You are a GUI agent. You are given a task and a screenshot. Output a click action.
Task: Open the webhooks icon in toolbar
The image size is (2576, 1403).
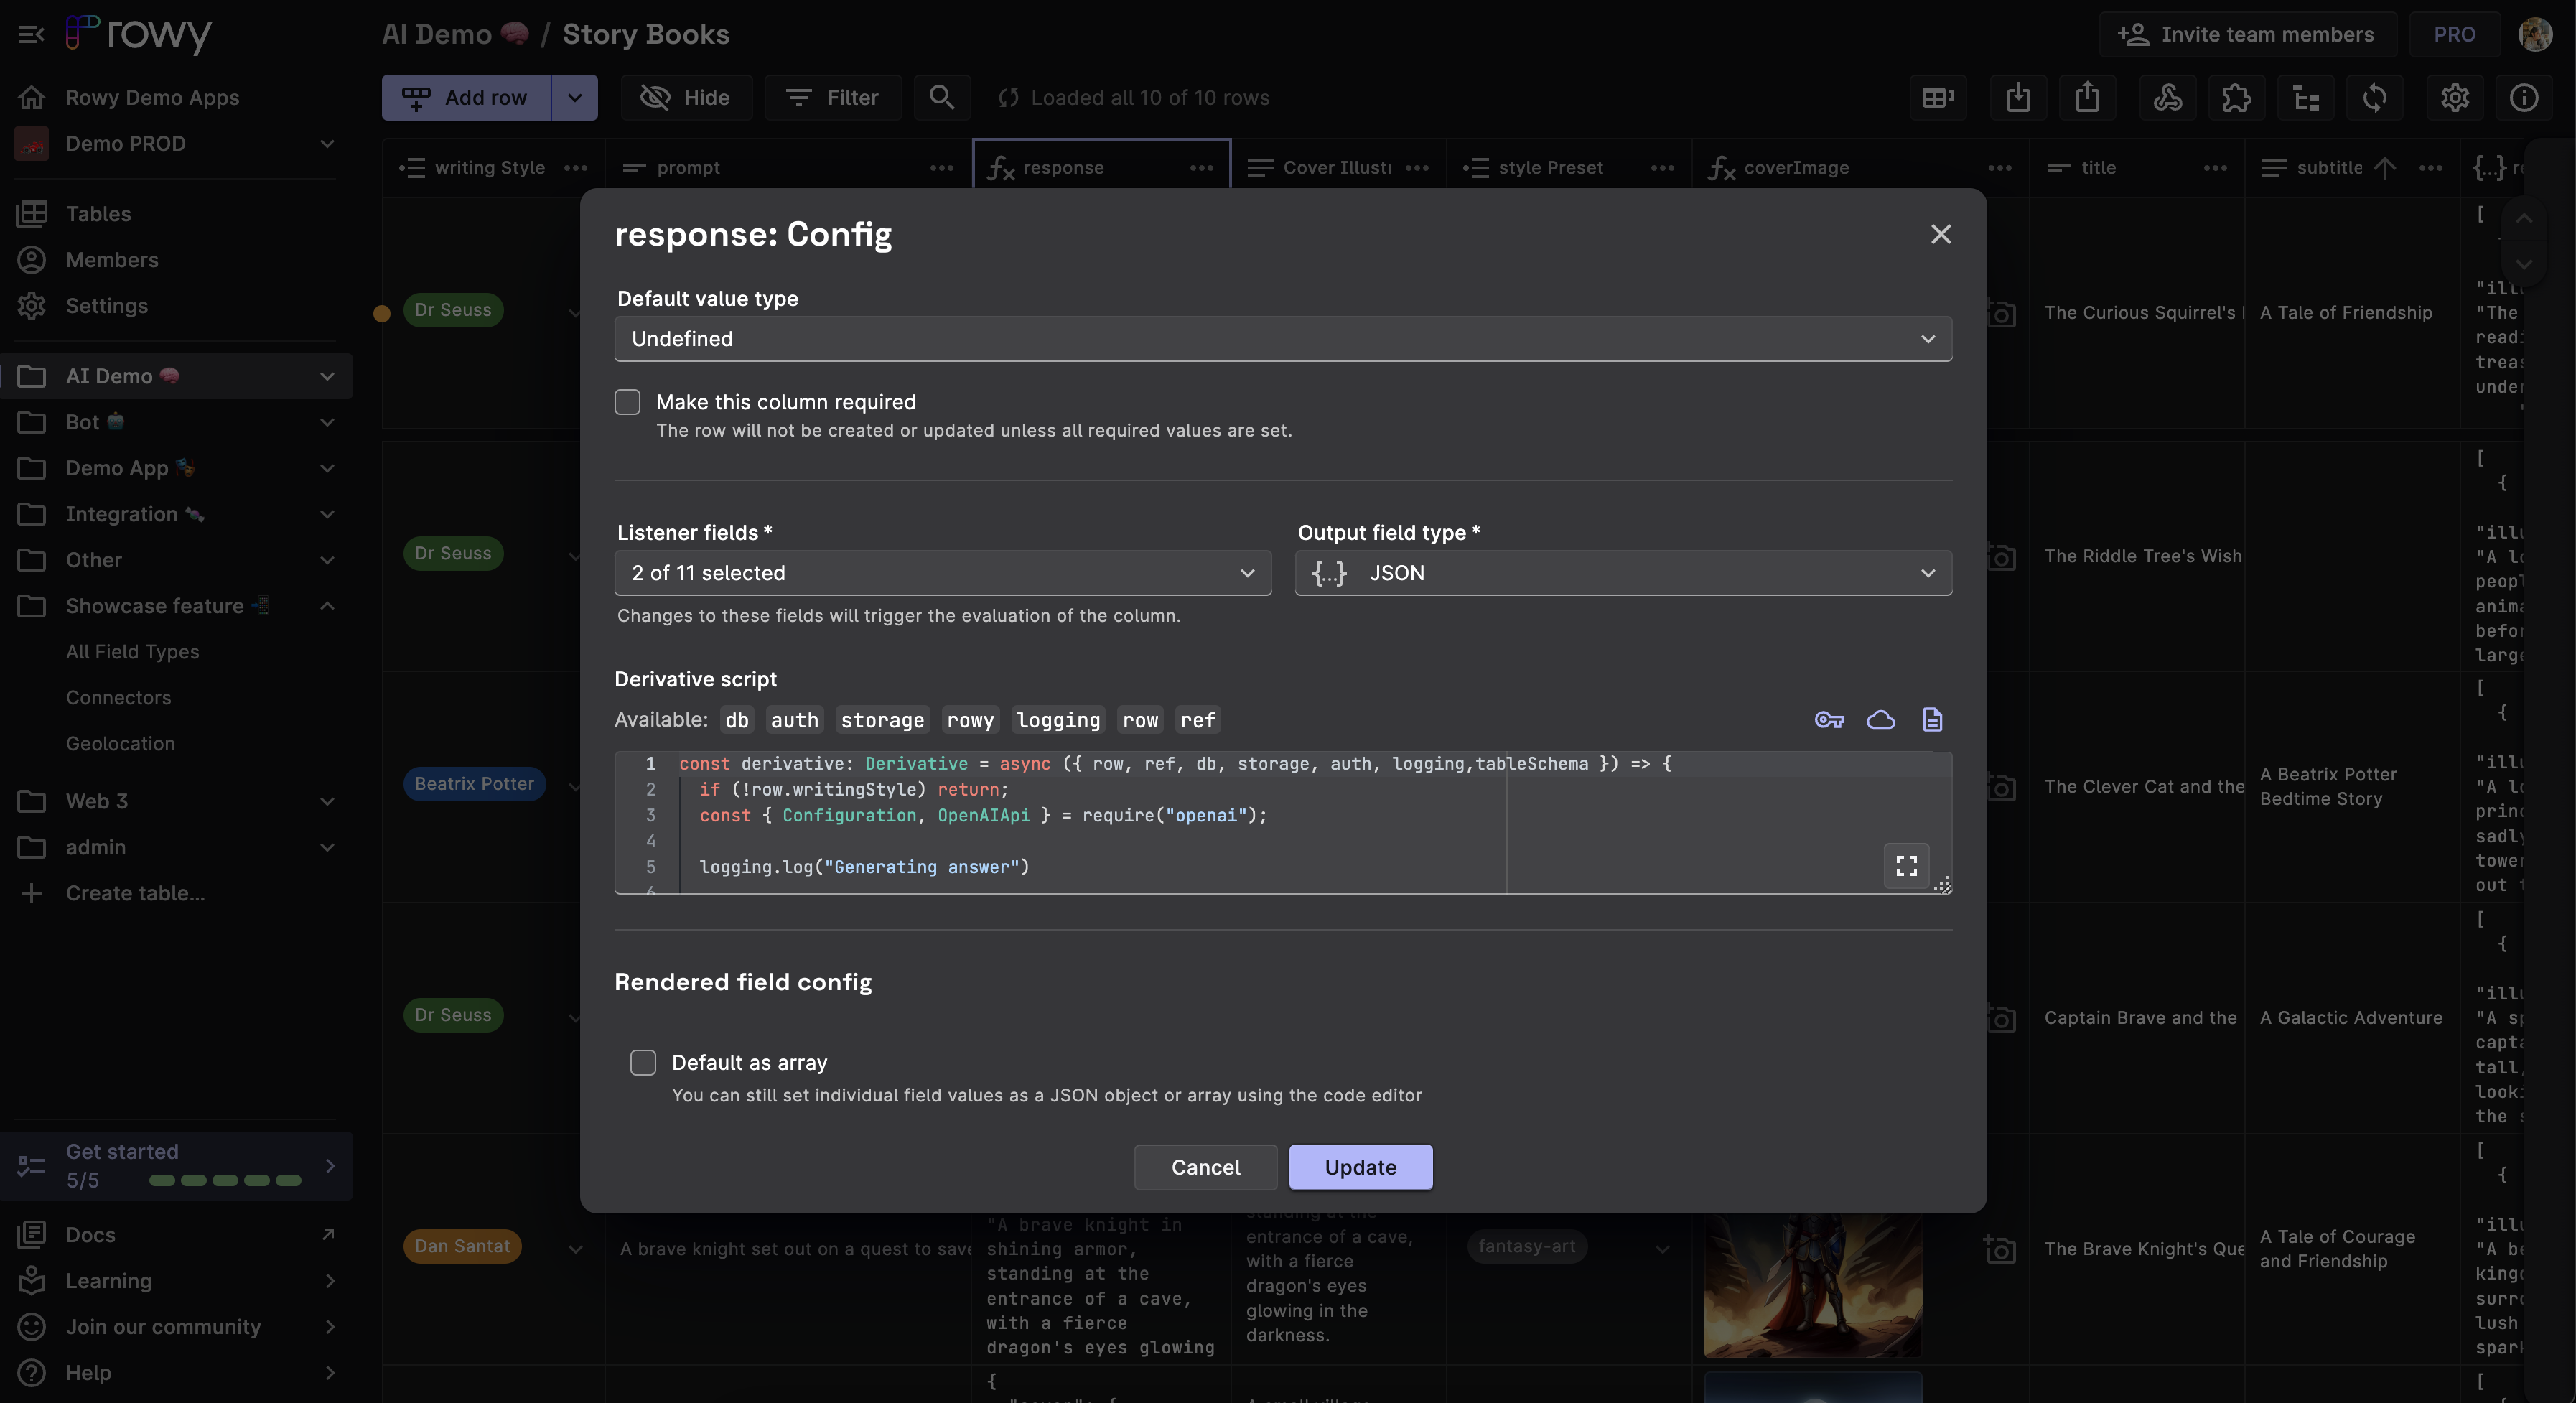(2167, 98)
